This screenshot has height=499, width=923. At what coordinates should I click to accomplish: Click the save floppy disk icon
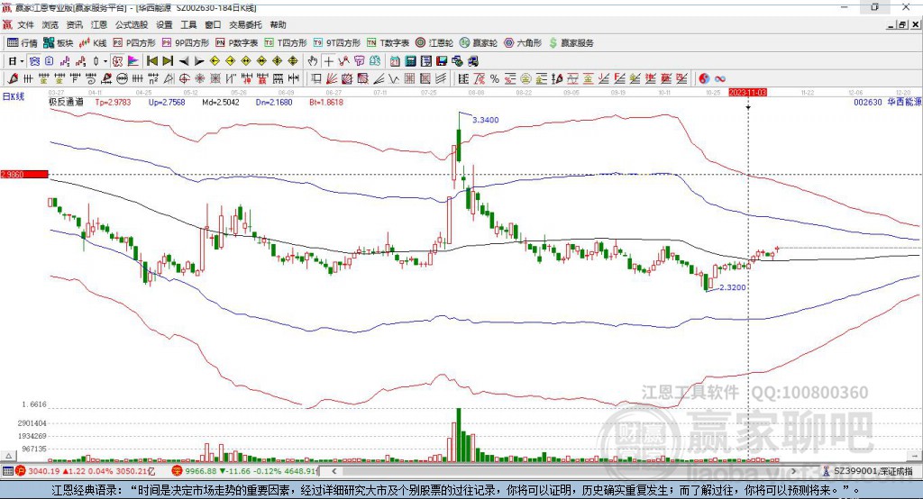pyautogui.click(x=442, y=61)
